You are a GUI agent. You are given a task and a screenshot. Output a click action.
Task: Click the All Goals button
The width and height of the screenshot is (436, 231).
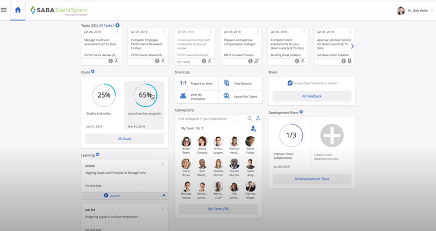click(x=124, y=138)
